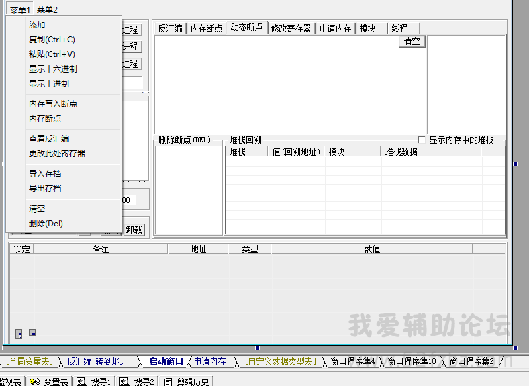This screenshot has height=386, width=529.
Task: Enable the 显示内存中的堆栈 checkbox
Action: pos(422,140)
